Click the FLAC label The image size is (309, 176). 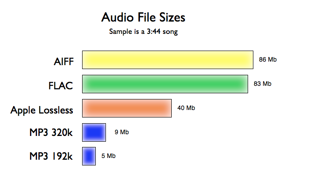pyautogui.click(x=61, y=86)
